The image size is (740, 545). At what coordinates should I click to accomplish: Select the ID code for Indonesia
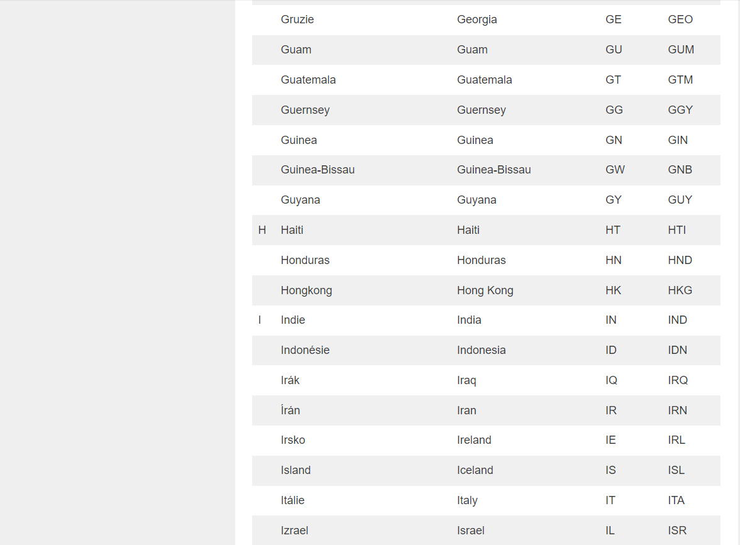611,350
